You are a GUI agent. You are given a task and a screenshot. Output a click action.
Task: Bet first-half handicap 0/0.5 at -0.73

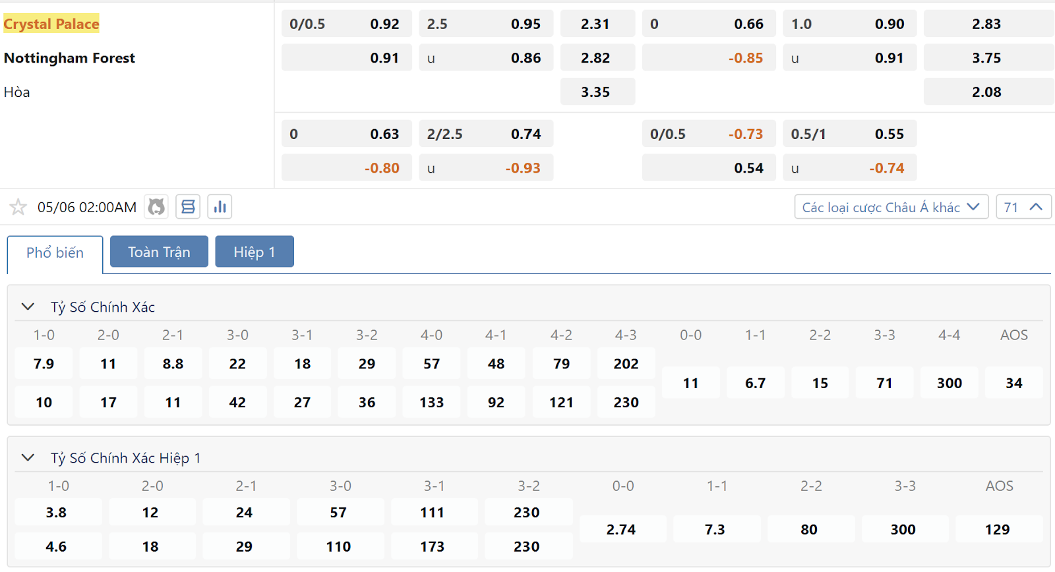coord(709,134)
